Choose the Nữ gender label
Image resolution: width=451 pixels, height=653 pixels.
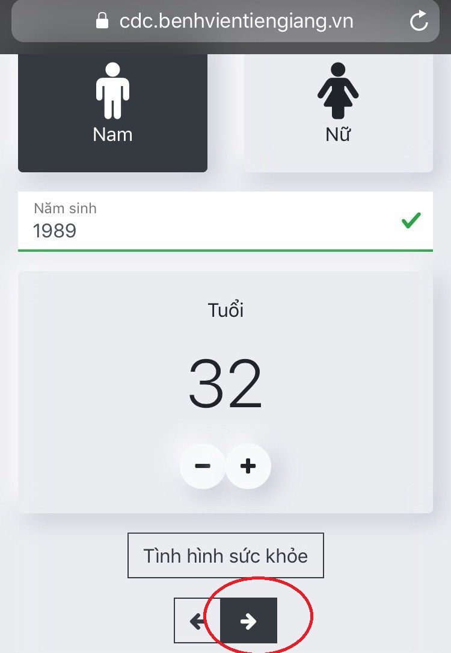click(x=338, y=134)
